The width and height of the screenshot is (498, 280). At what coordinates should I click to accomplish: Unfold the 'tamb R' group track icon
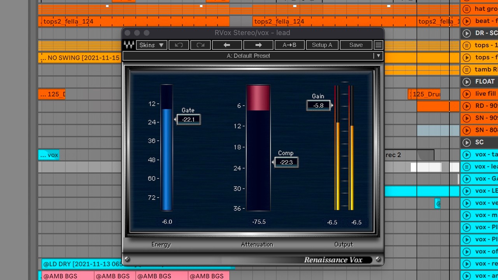pyautogui.click(x=466, y=70)
